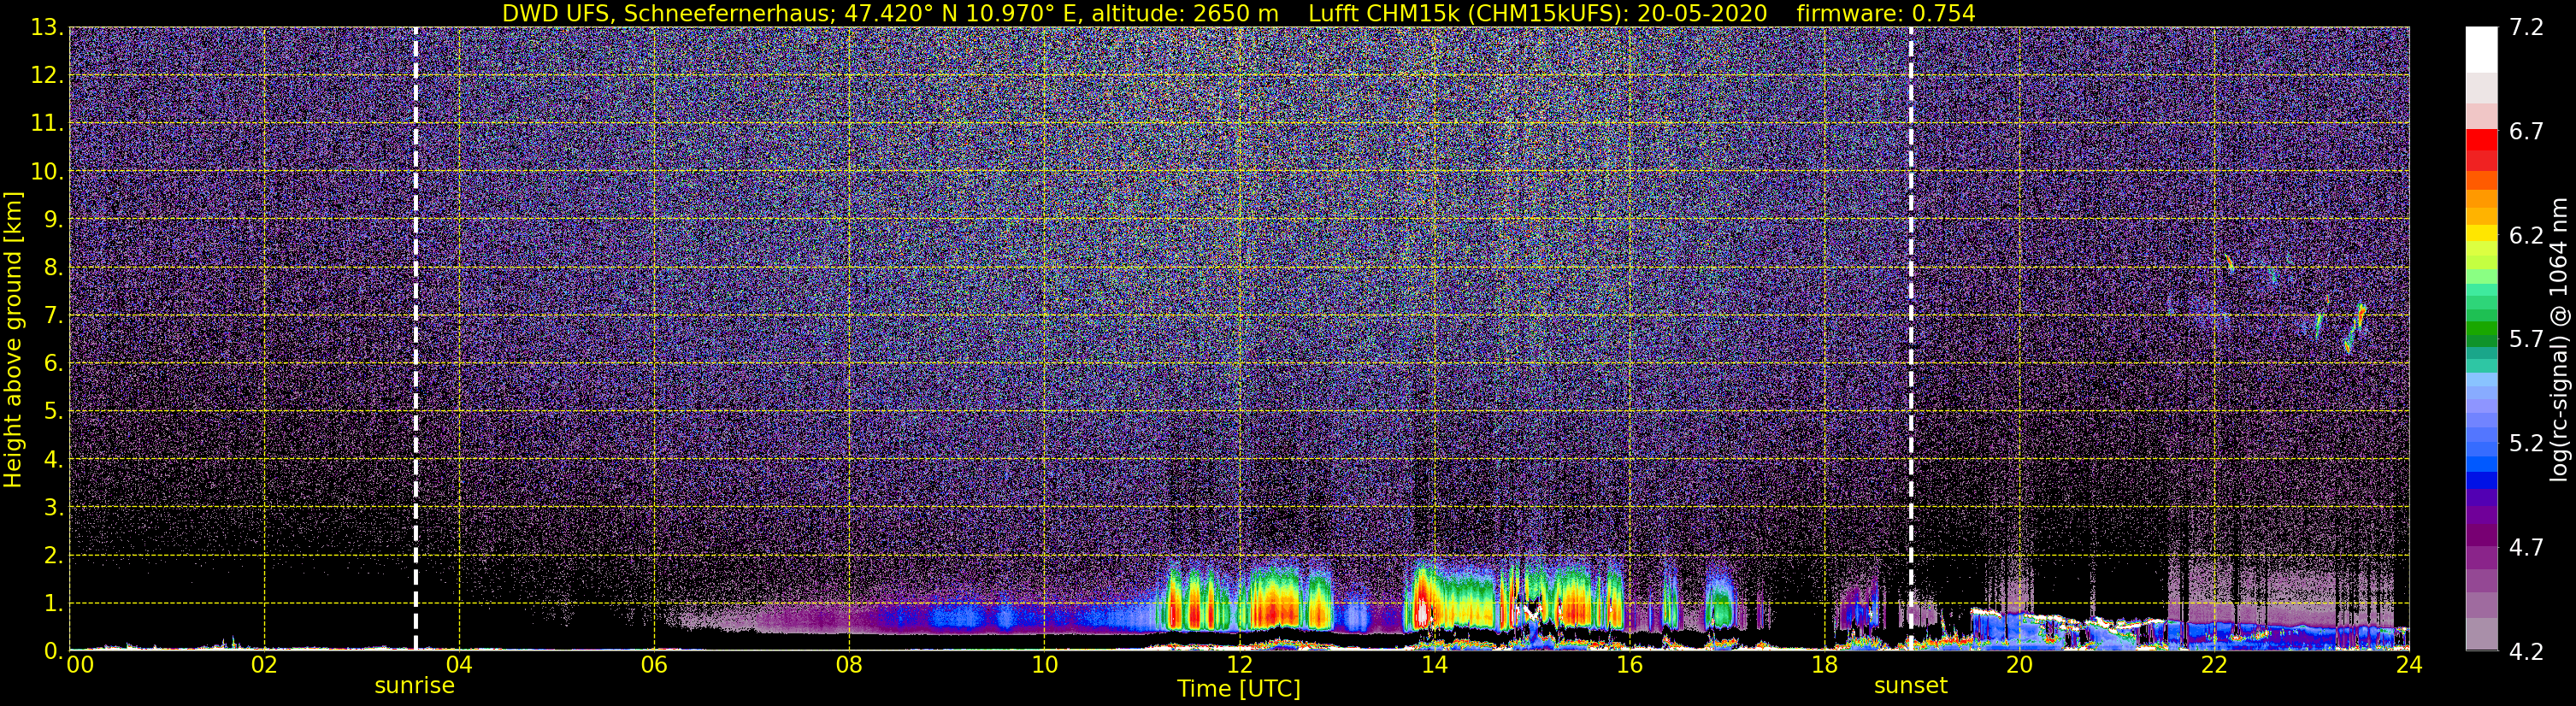
Task: Click the time axis tick '14'
Action: [1434, 666]
